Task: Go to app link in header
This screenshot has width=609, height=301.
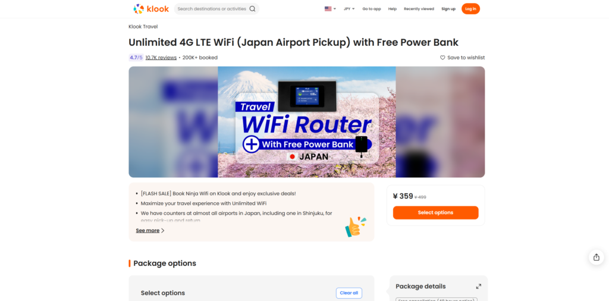Action: click(x=372, y=9)
